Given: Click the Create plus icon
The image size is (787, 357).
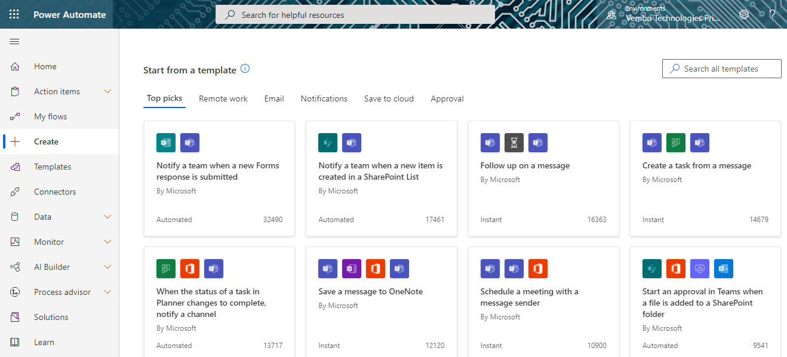Looking at the screenshot, I should [x=16, y=141].
